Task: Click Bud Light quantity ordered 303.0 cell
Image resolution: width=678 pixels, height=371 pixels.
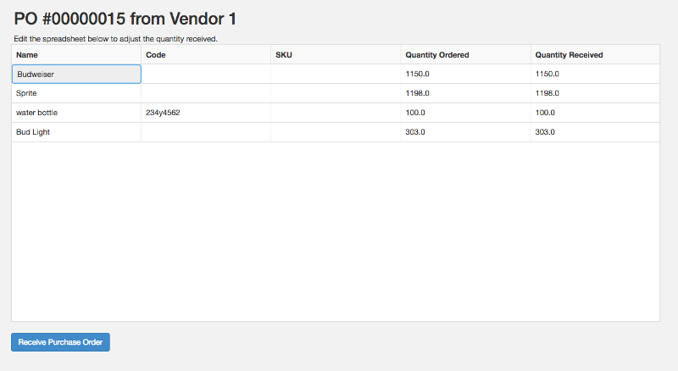Action: click(465, 132)
